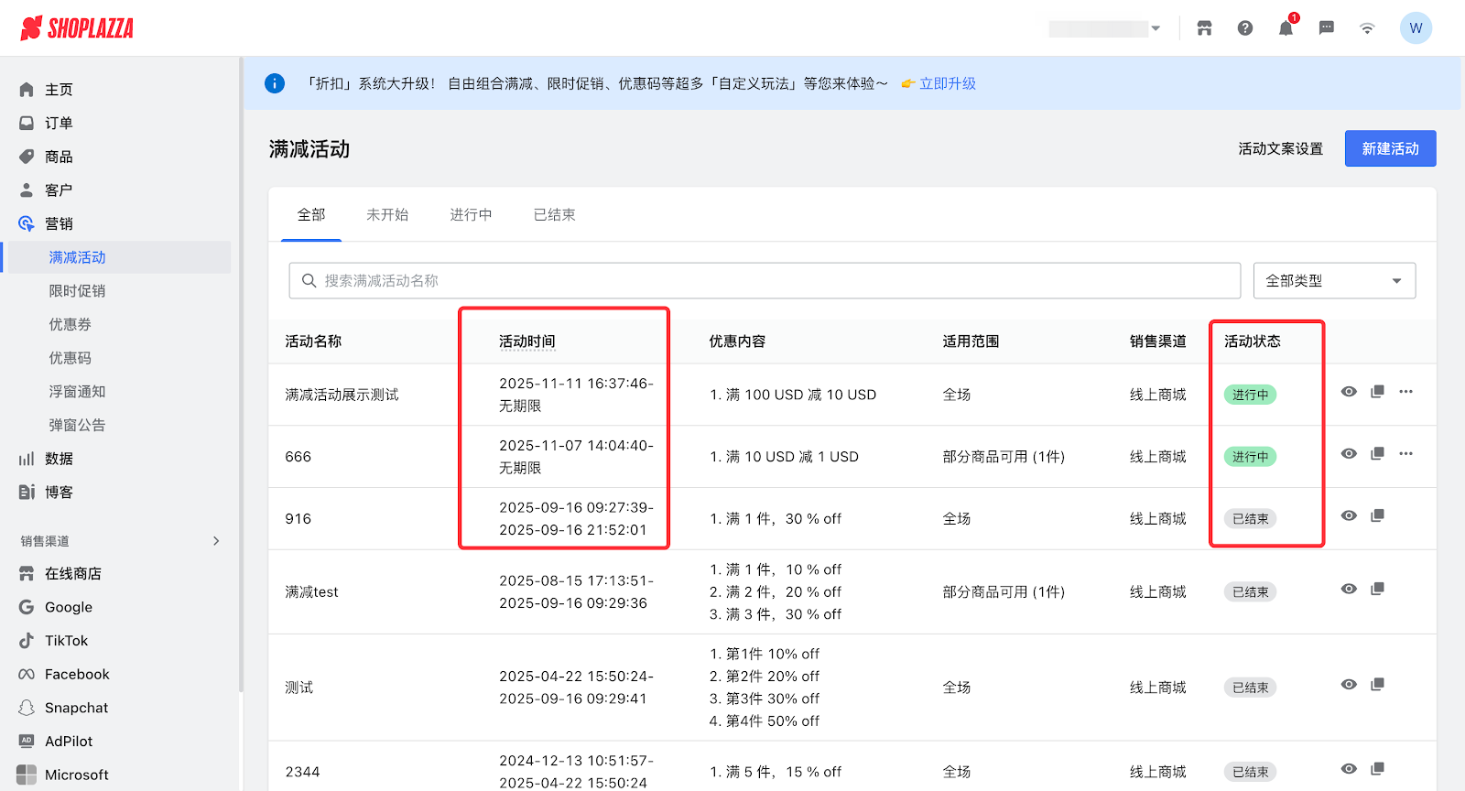Click the SHOPLAZZA logo
This screenshot has width=1465, height=791.
coord(77,28)
